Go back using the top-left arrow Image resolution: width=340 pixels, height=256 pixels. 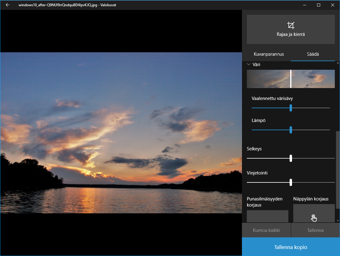coord(7,5)
